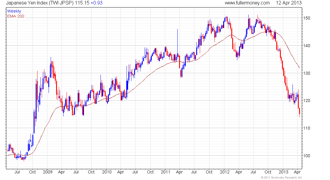Click the end of the EMA 200 line
This screenshot has height=180, width=330.
299,68
